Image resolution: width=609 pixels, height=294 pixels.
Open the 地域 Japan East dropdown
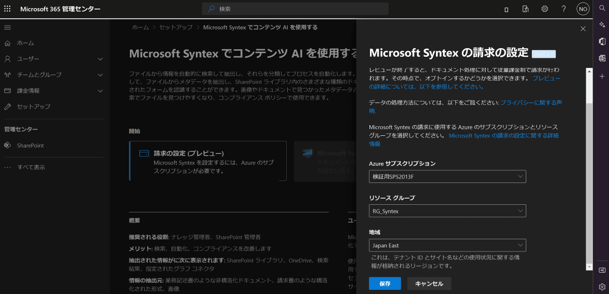pos(448,245)
